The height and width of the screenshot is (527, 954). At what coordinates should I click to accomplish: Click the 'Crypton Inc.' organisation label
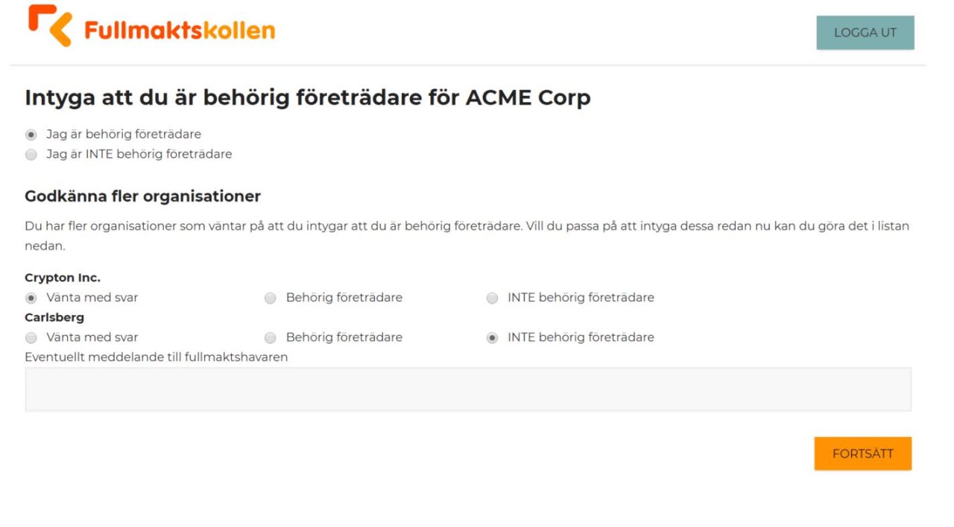tap(63, 278)
